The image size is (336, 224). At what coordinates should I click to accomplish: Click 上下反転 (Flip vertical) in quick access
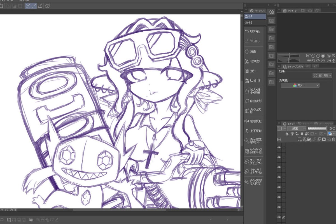point(254,131)
